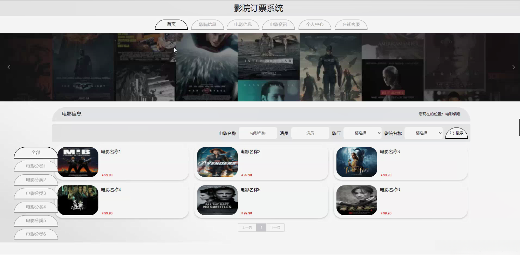
Task: Click the 电影名称4 title
Action: click(111, 190)
